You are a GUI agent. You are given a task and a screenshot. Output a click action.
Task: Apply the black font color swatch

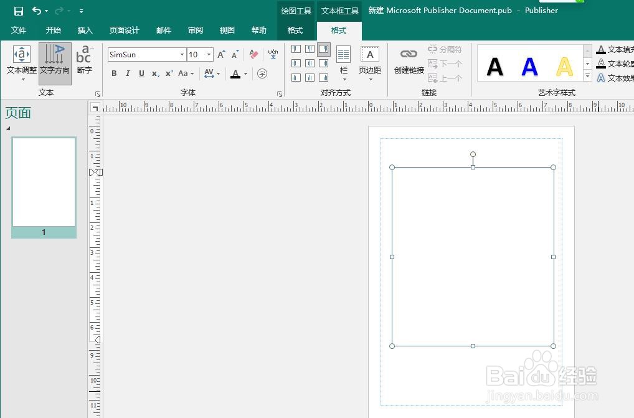tap(235, 74)
